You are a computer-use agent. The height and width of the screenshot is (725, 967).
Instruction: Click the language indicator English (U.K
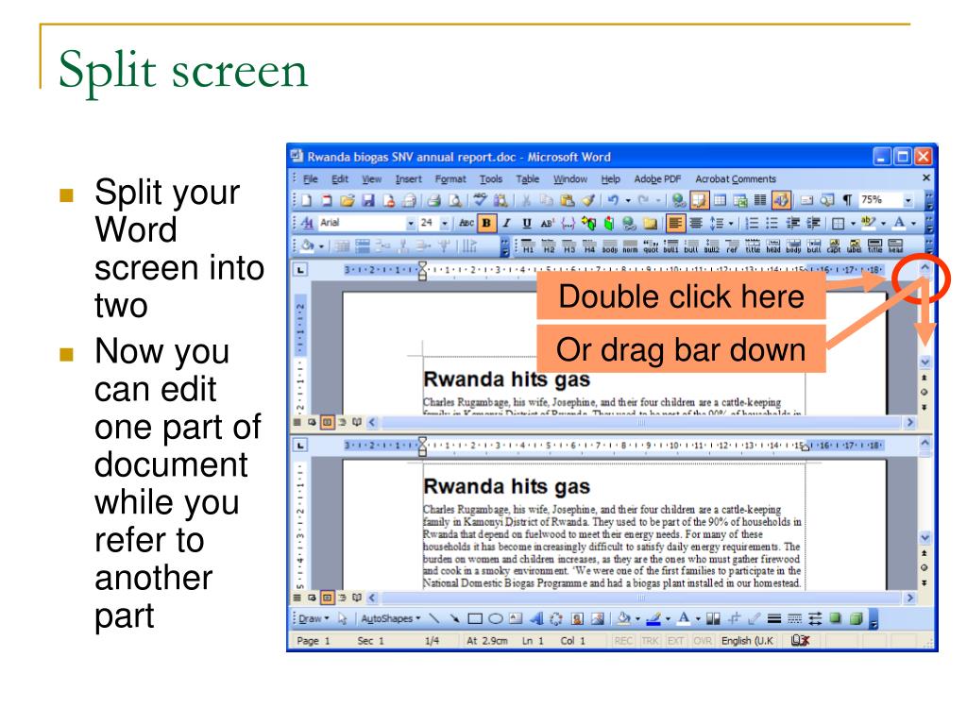click(747, 641)
